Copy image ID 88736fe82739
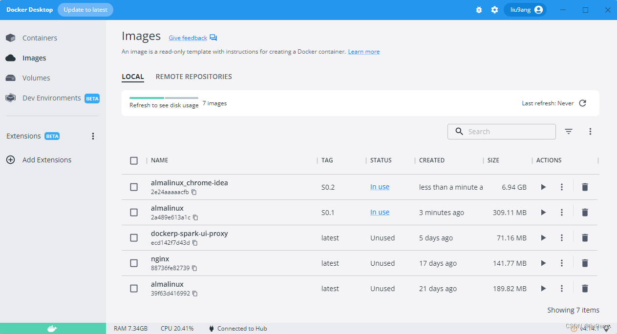 point(194,268)
